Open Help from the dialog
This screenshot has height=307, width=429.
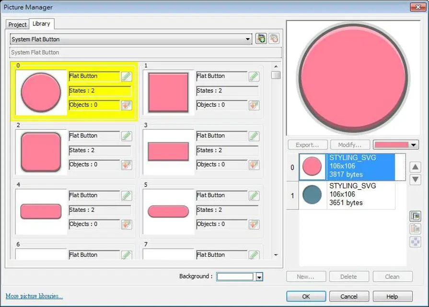[392, 296]
